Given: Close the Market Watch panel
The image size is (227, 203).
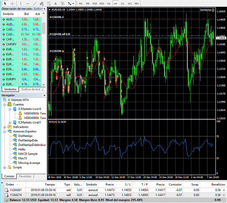Looking at the screenshot, I should tap(44, 9).
